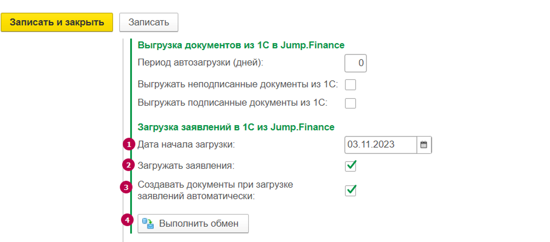
Task: Open the calendar picker for start date
Action: (x=424, y=145)
